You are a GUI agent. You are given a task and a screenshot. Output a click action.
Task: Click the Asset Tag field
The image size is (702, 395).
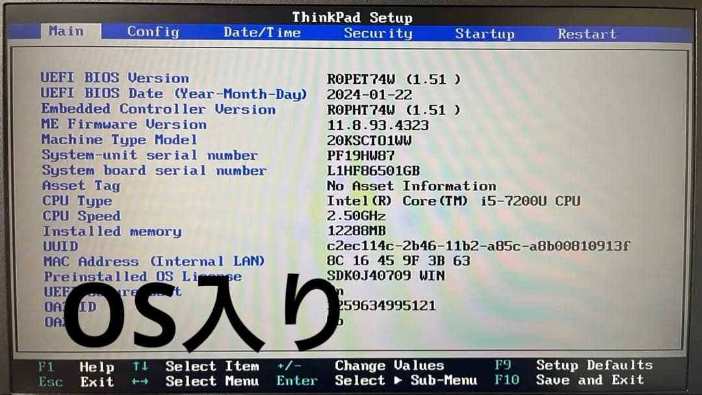point(80,186)
